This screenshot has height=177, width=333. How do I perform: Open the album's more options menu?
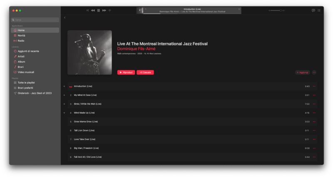tap(314, 72)
